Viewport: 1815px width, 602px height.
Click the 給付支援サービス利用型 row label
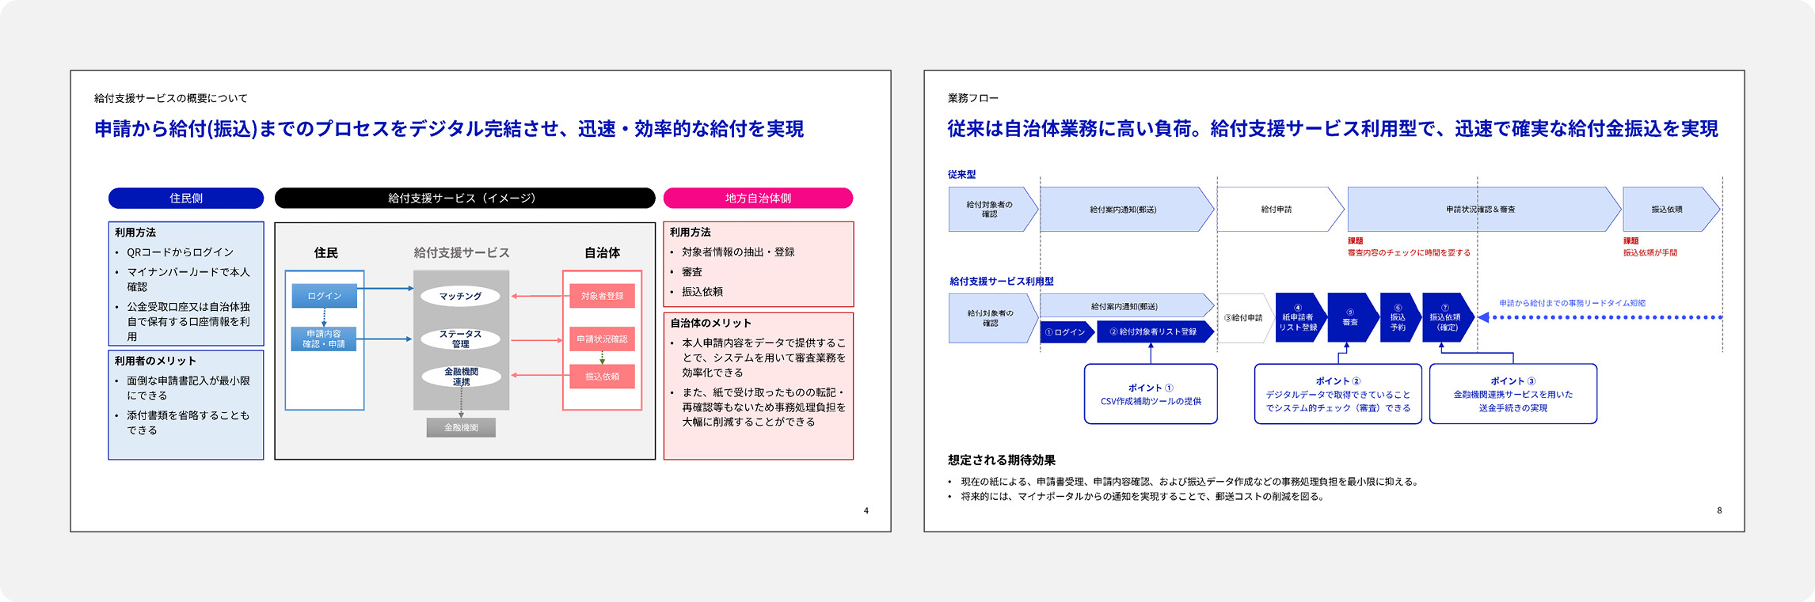point(1002,281)
